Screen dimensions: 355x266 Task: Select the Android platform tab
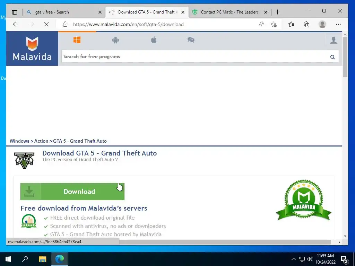coord(115,40)
